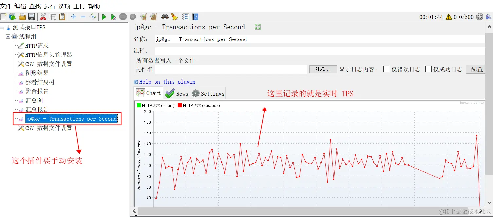Click the grey Stop icon

(x=123, y=17)
